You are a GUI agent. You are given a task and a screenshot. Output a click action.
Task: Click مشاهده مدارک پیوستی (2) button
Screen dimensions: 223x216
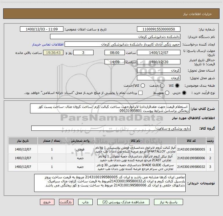tap(123, 202)
